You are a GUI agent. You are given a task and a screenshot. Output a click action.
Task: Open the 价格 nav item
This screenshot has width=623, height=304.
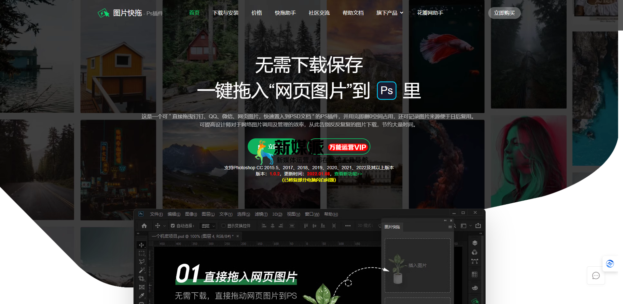coord(257,13)
